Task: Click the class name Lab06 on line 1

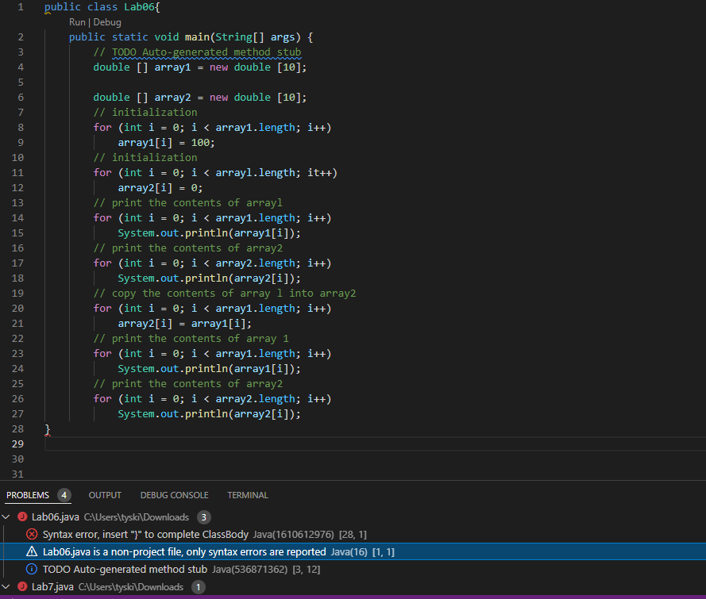Action: point(139,7)
